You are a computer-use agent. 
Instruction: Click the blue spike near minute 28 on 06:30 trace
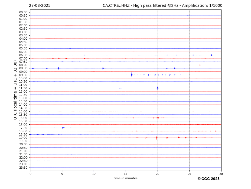[x=212, y=55]
